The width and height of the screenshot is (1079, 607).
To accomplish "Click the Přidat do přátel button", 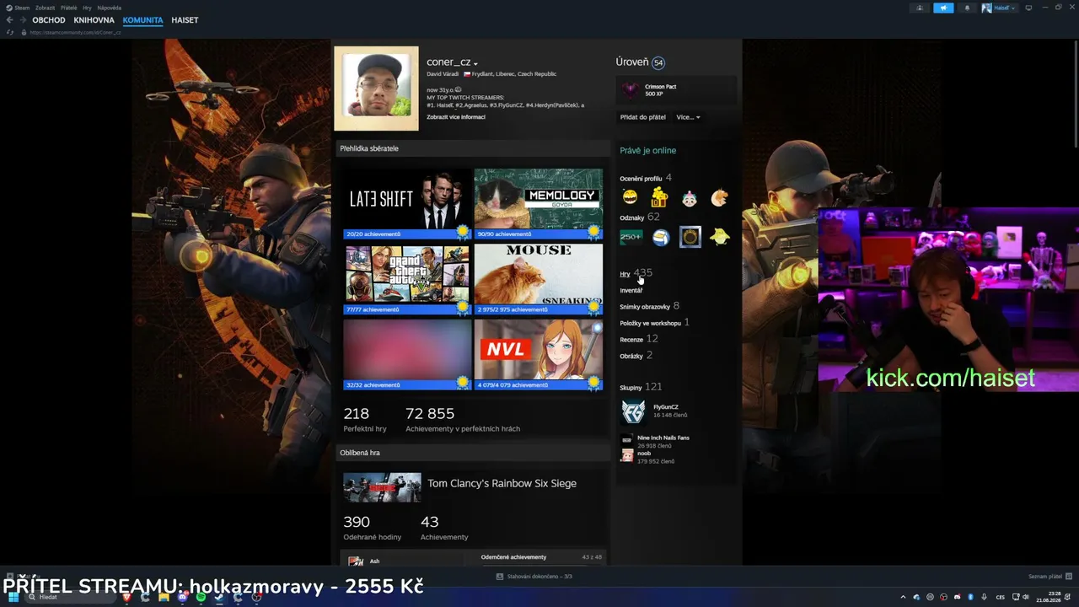I will 642,117.
